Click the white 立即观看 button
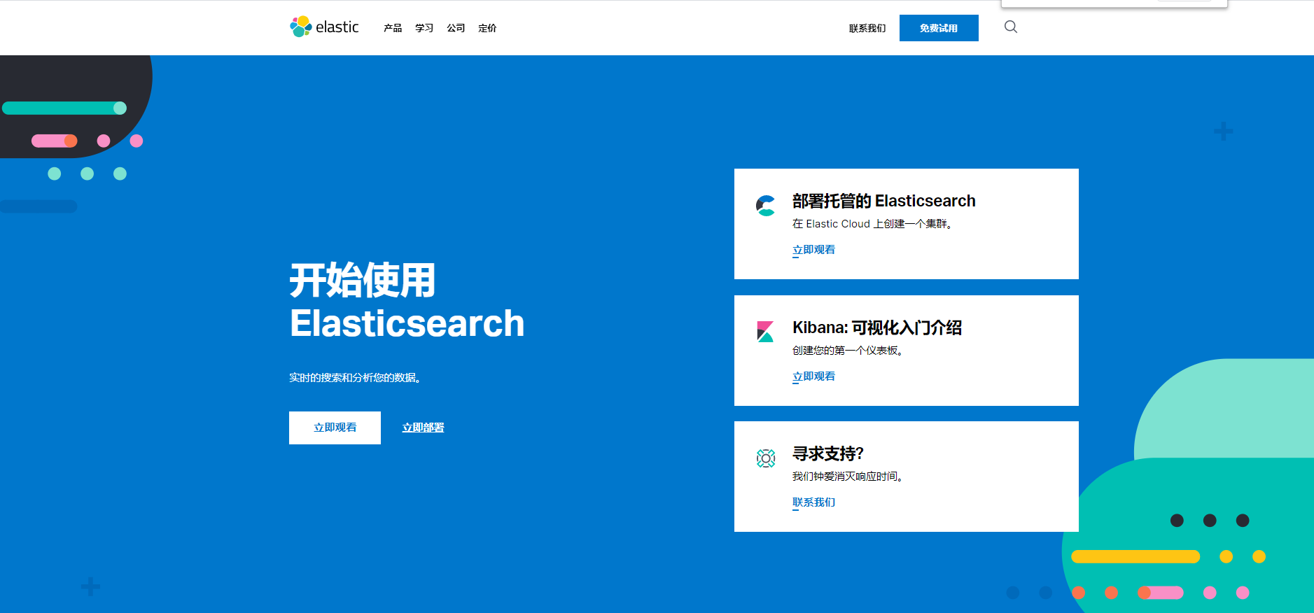 pos(335,428)
